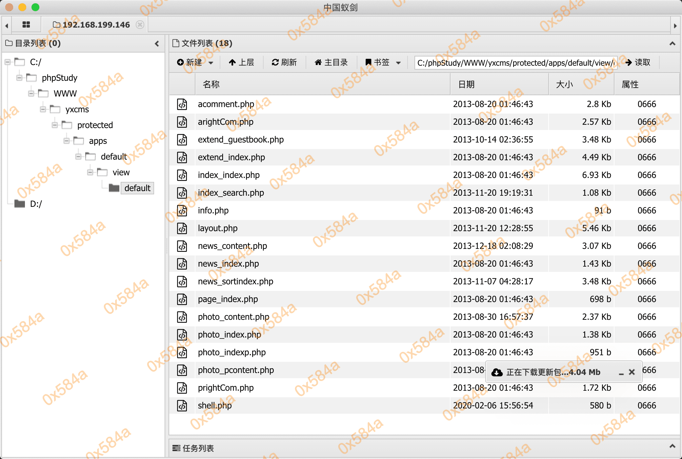
Task: Go to home directory 主目录
Action: [331, 62]
